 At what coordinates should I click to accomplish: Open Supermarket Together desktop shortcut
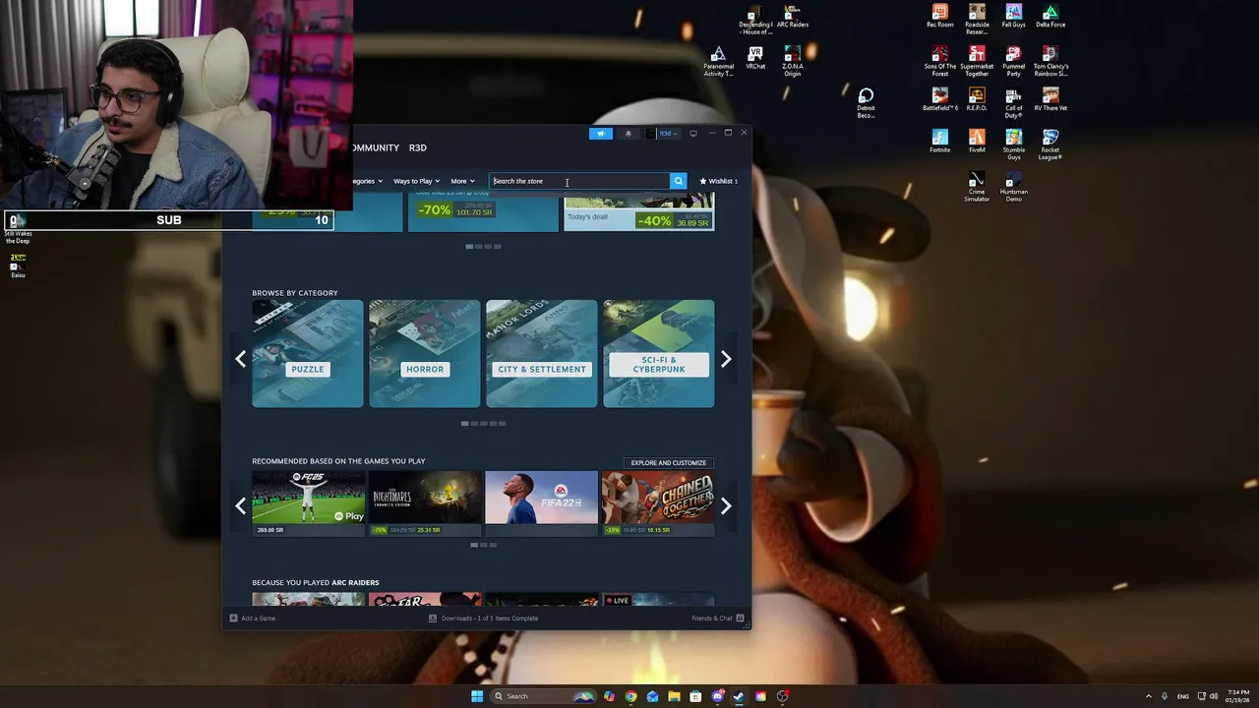coord(977,61)
